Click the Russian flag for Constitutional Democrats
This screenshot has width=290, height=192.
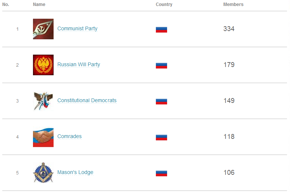pyautogui.click(x=161, y=102)
